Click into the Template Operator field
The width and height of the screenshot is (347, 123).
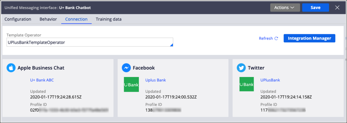click(x=87, y=42)
